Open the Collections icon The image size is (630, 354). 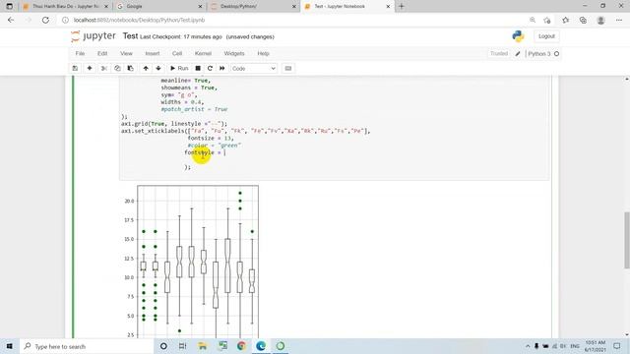tap(583, 20)
